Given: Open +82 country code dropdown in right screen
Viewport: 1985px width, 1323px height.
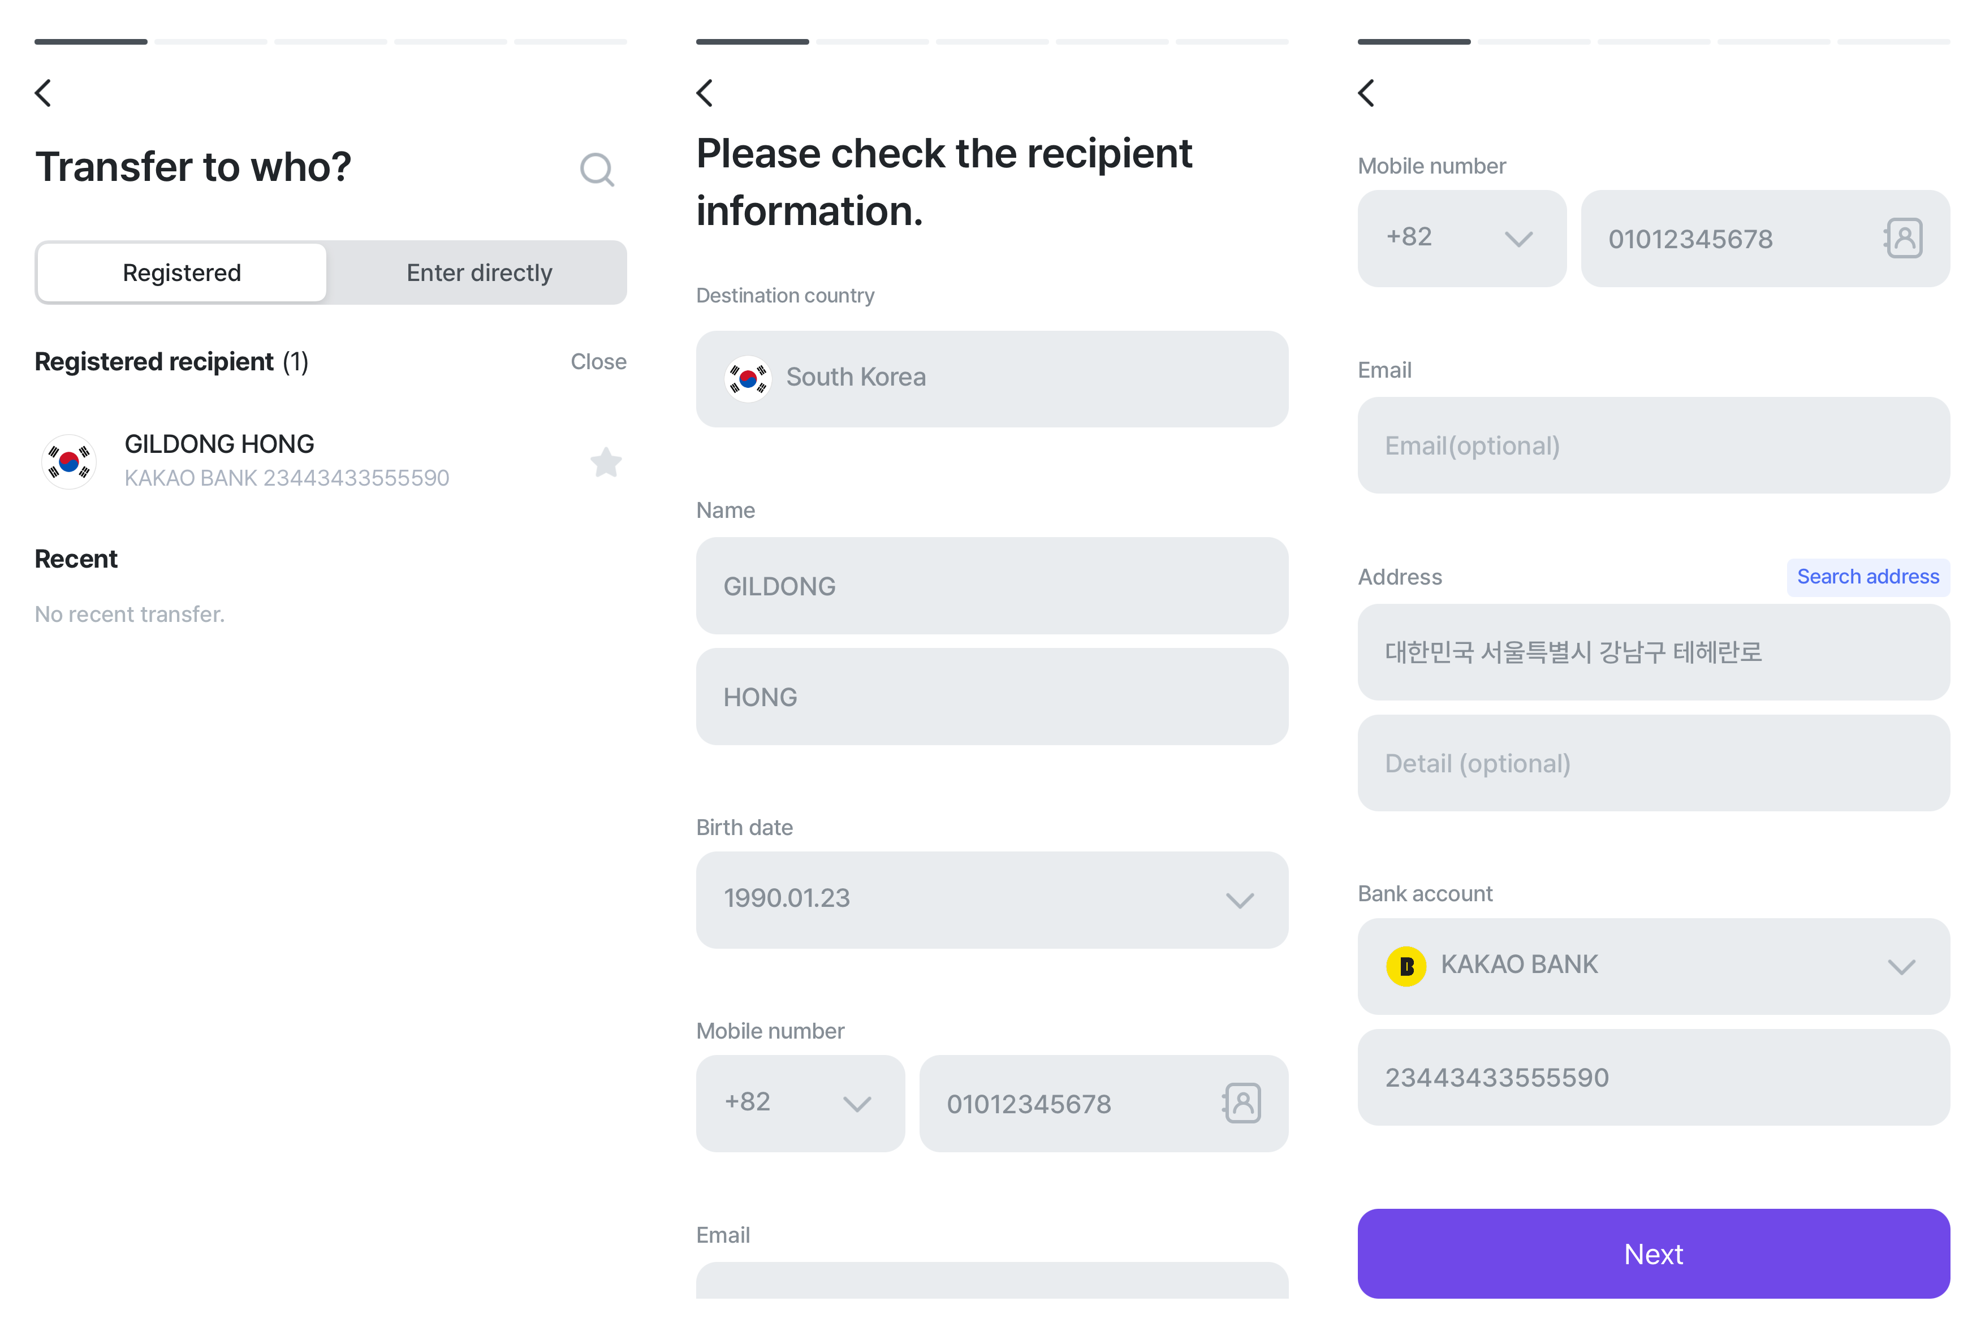Looking at the screenshot, I should (x=1462, y=238).
